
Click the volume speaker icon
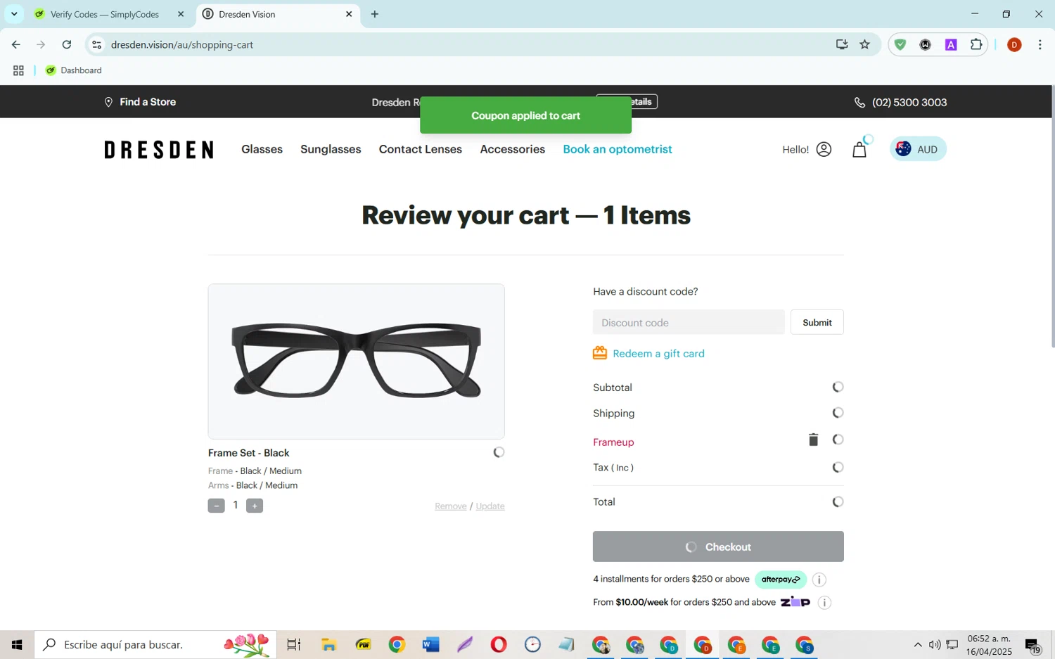pos(934,644)
